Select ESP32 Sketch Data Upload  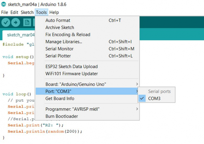pyautogui.click(x=71, y=66)
